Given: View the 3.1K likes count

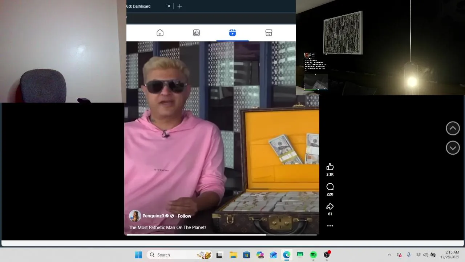Looking at the screenshot, I should pos(330,175).
